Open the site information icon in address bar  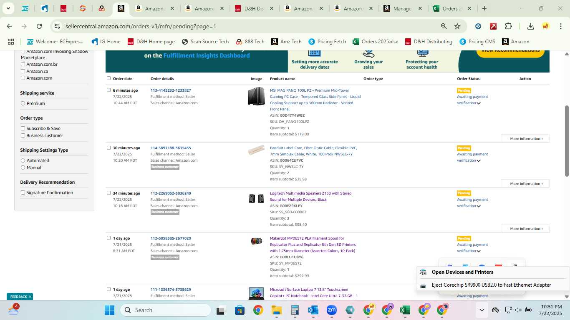(57, 26)
